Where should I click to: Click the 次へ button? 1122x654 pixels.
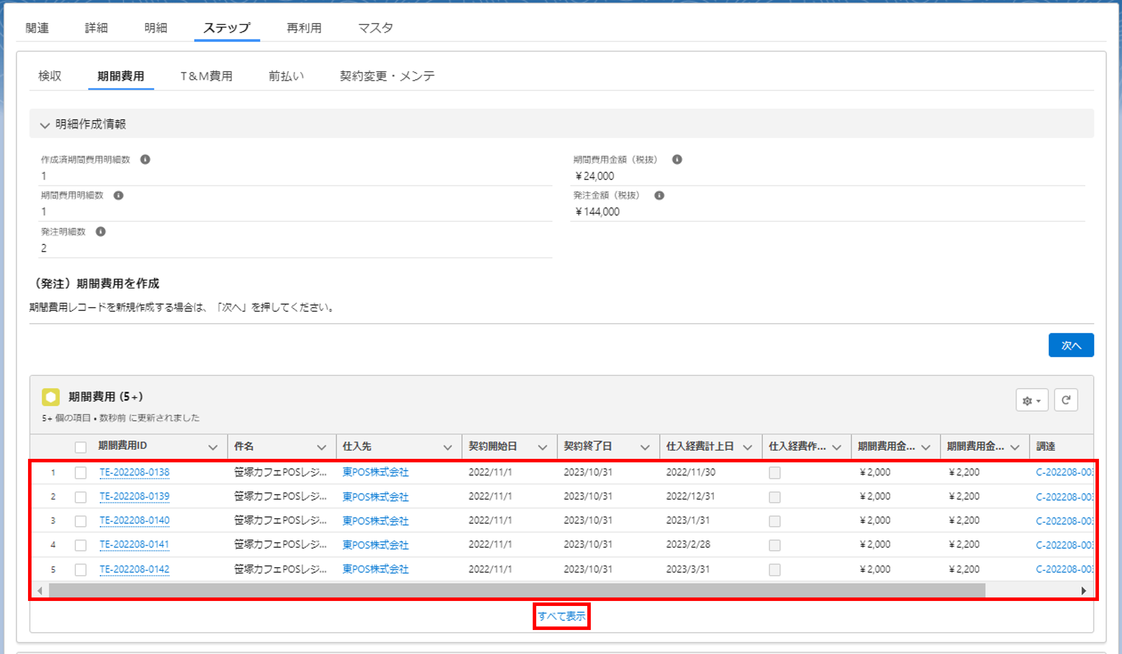1071,345
